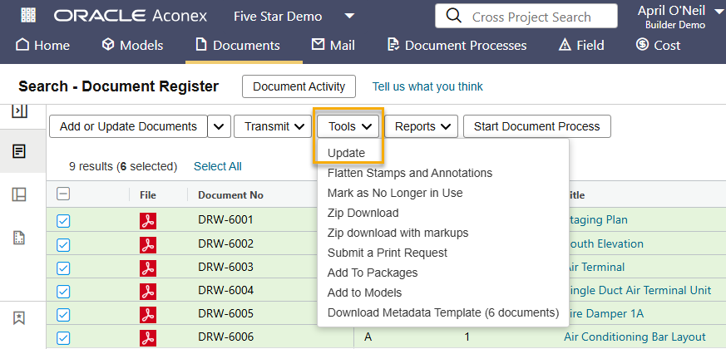This screenshot has width=726, height=349.
Task: Select the document list view sidebar icon
Action: coord(19,151)
